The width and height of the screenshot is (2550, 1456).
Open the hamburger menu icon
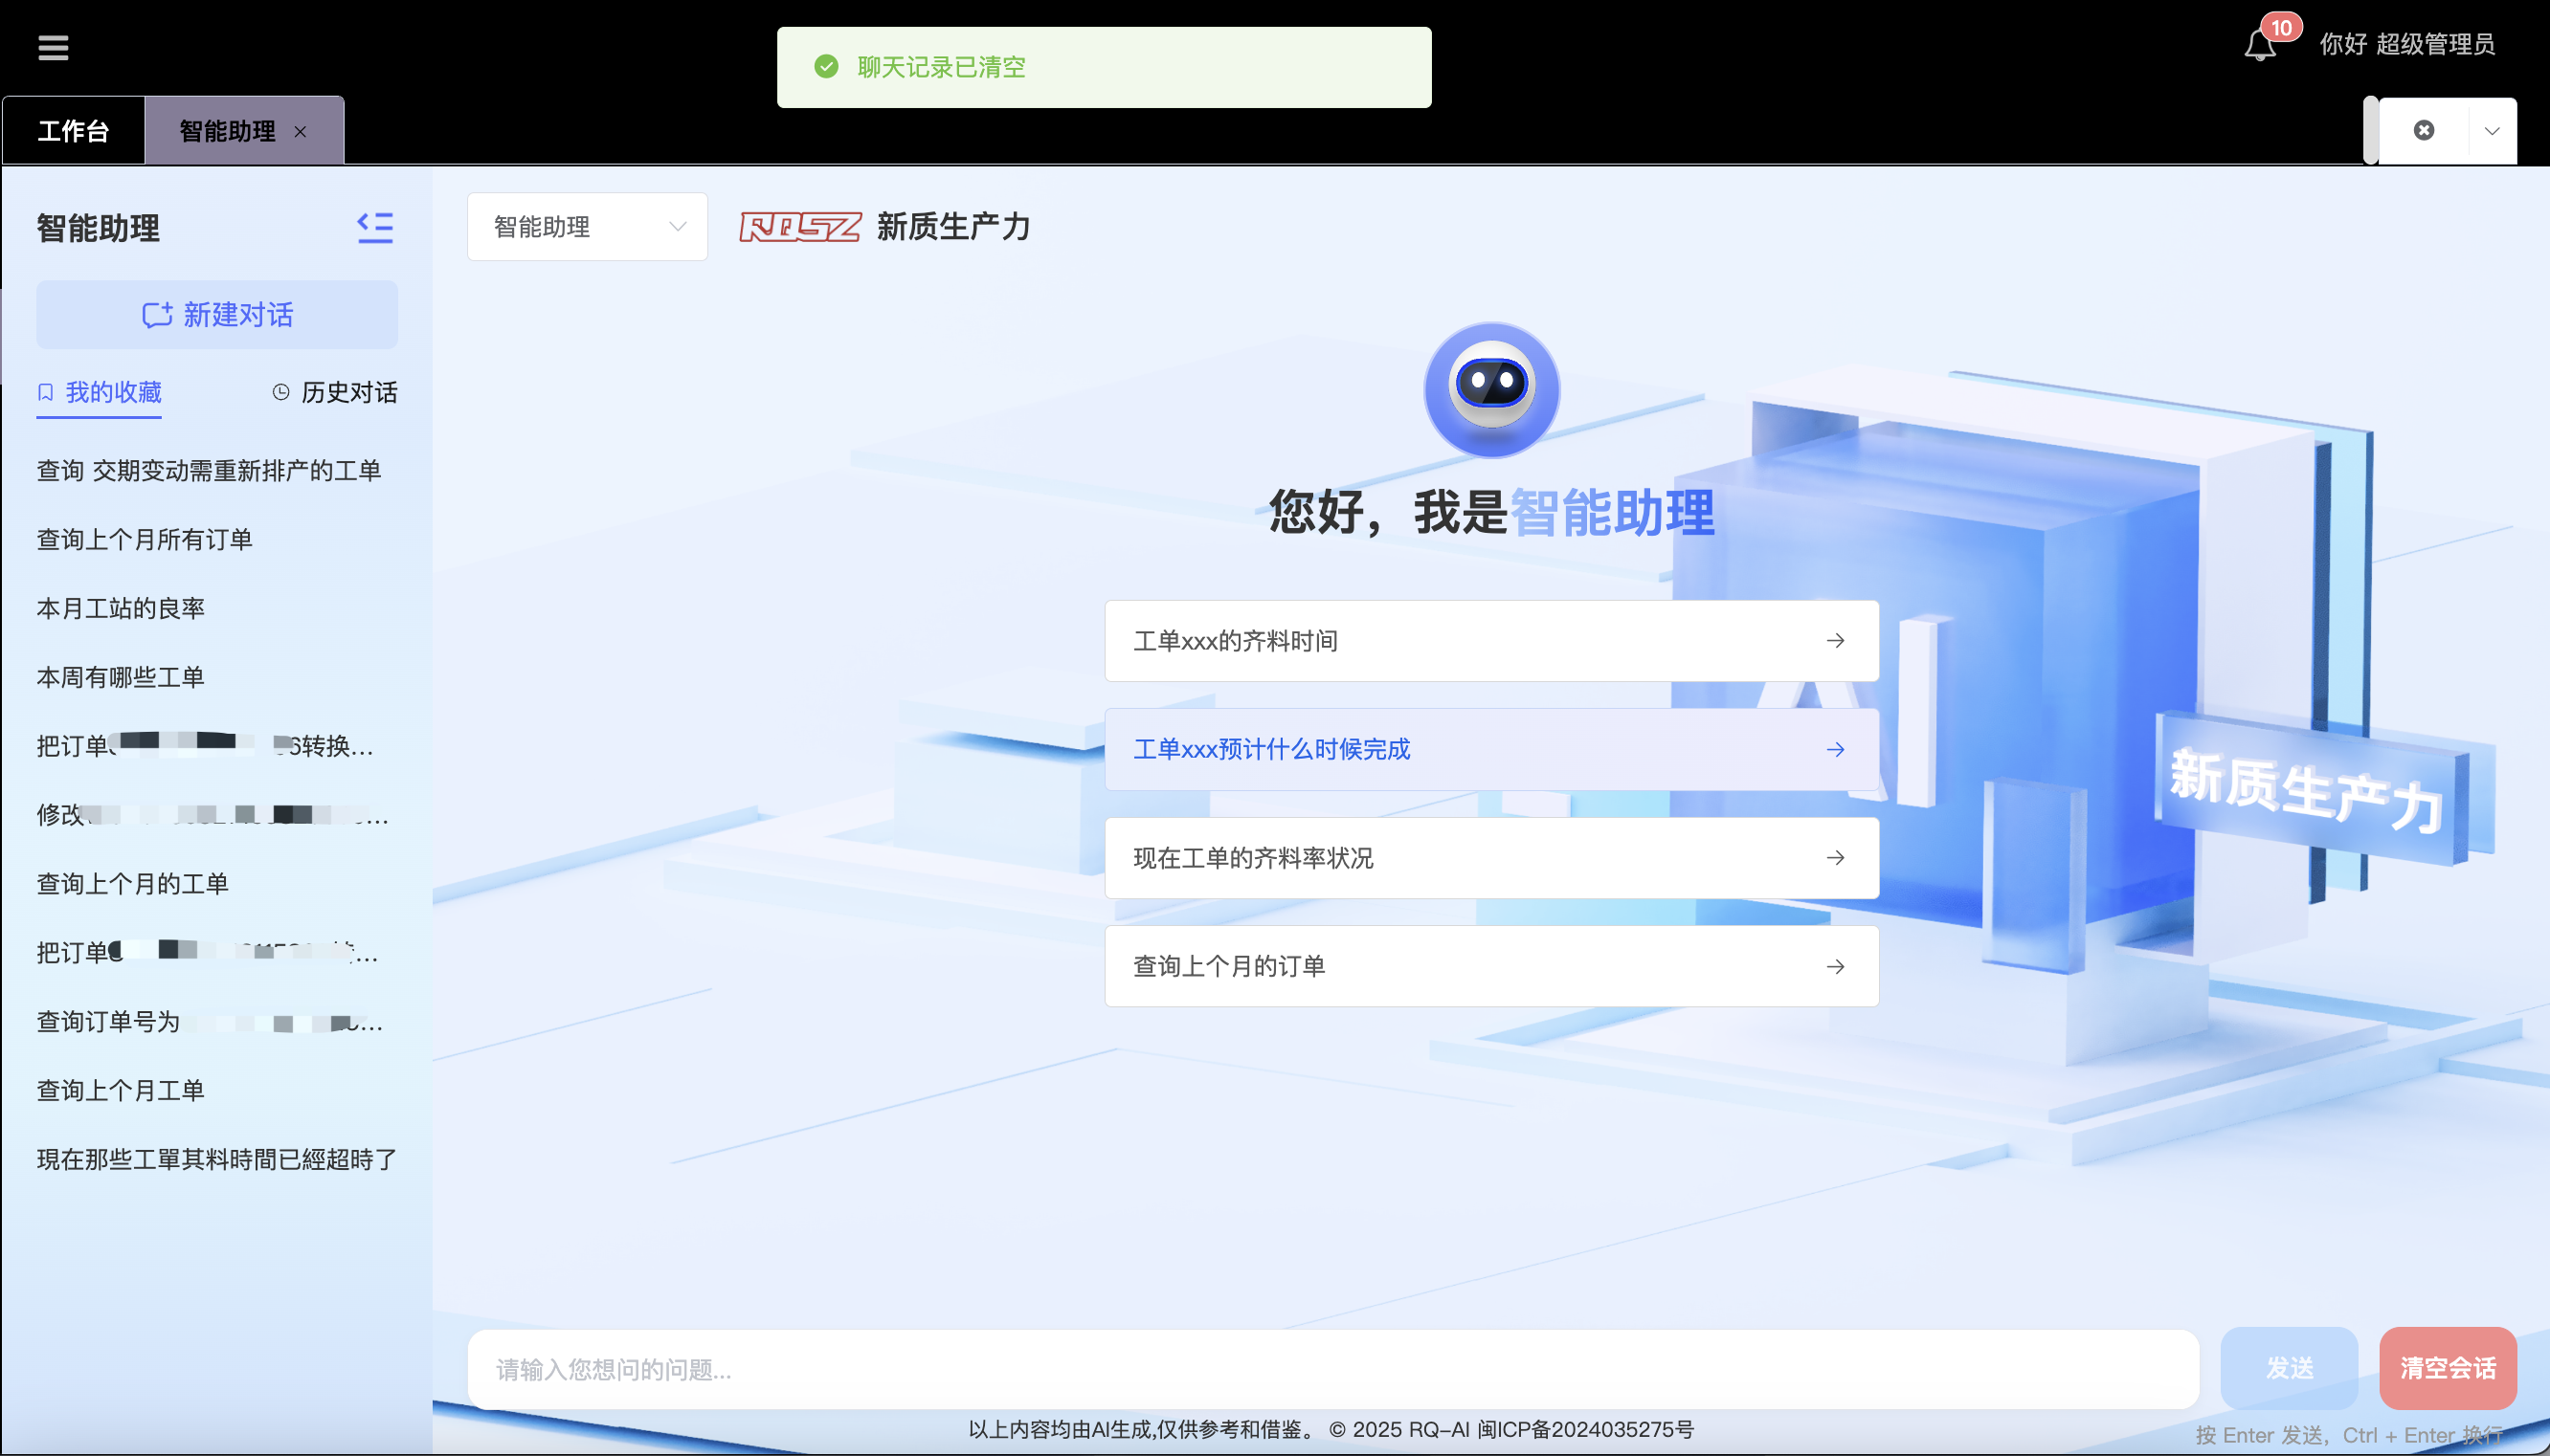[x=53, y=47]
